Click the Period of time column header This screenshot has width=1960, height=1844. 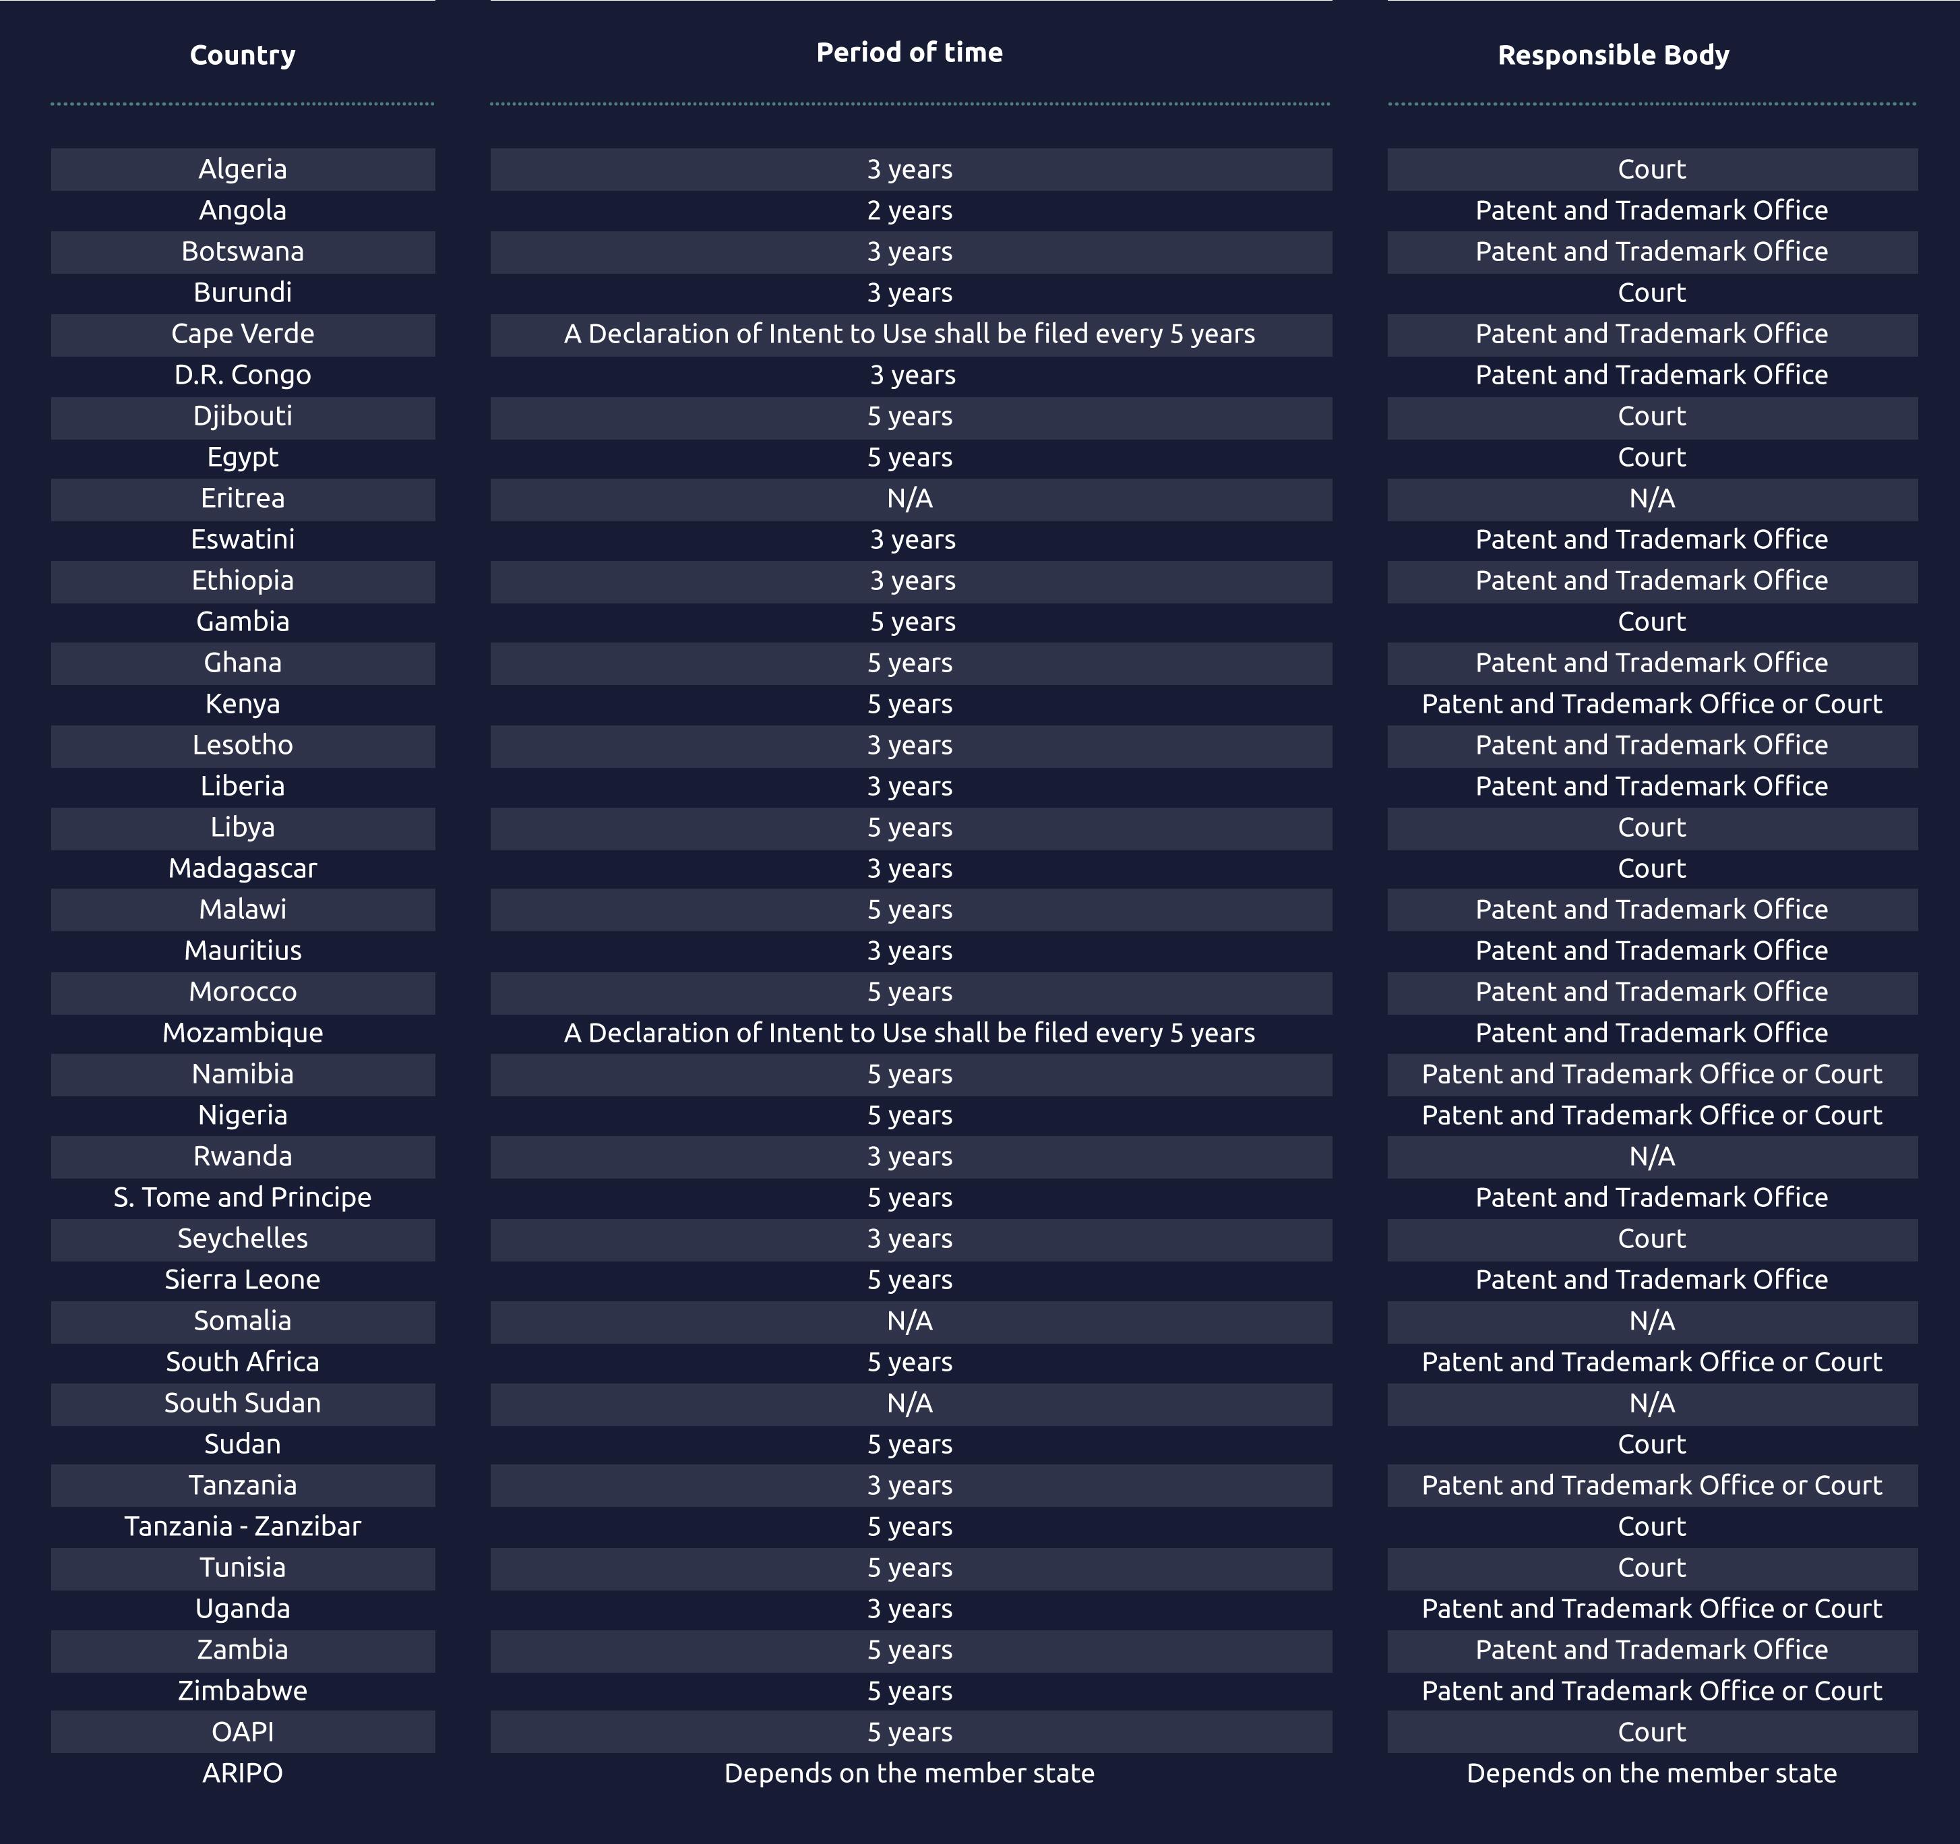tap(909, 53)
